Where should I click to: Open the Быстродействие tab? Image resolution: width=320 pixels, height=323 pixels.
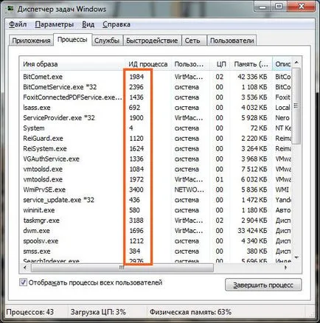(x=152, y=41)
